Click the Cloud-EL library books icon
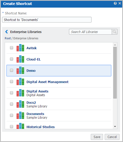 pos(20,59)
